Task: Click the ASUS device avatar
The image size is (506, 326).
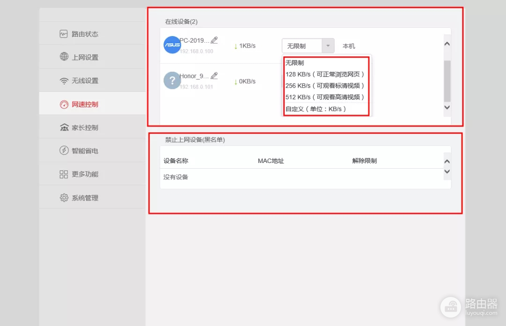Action: coord(172,45)
